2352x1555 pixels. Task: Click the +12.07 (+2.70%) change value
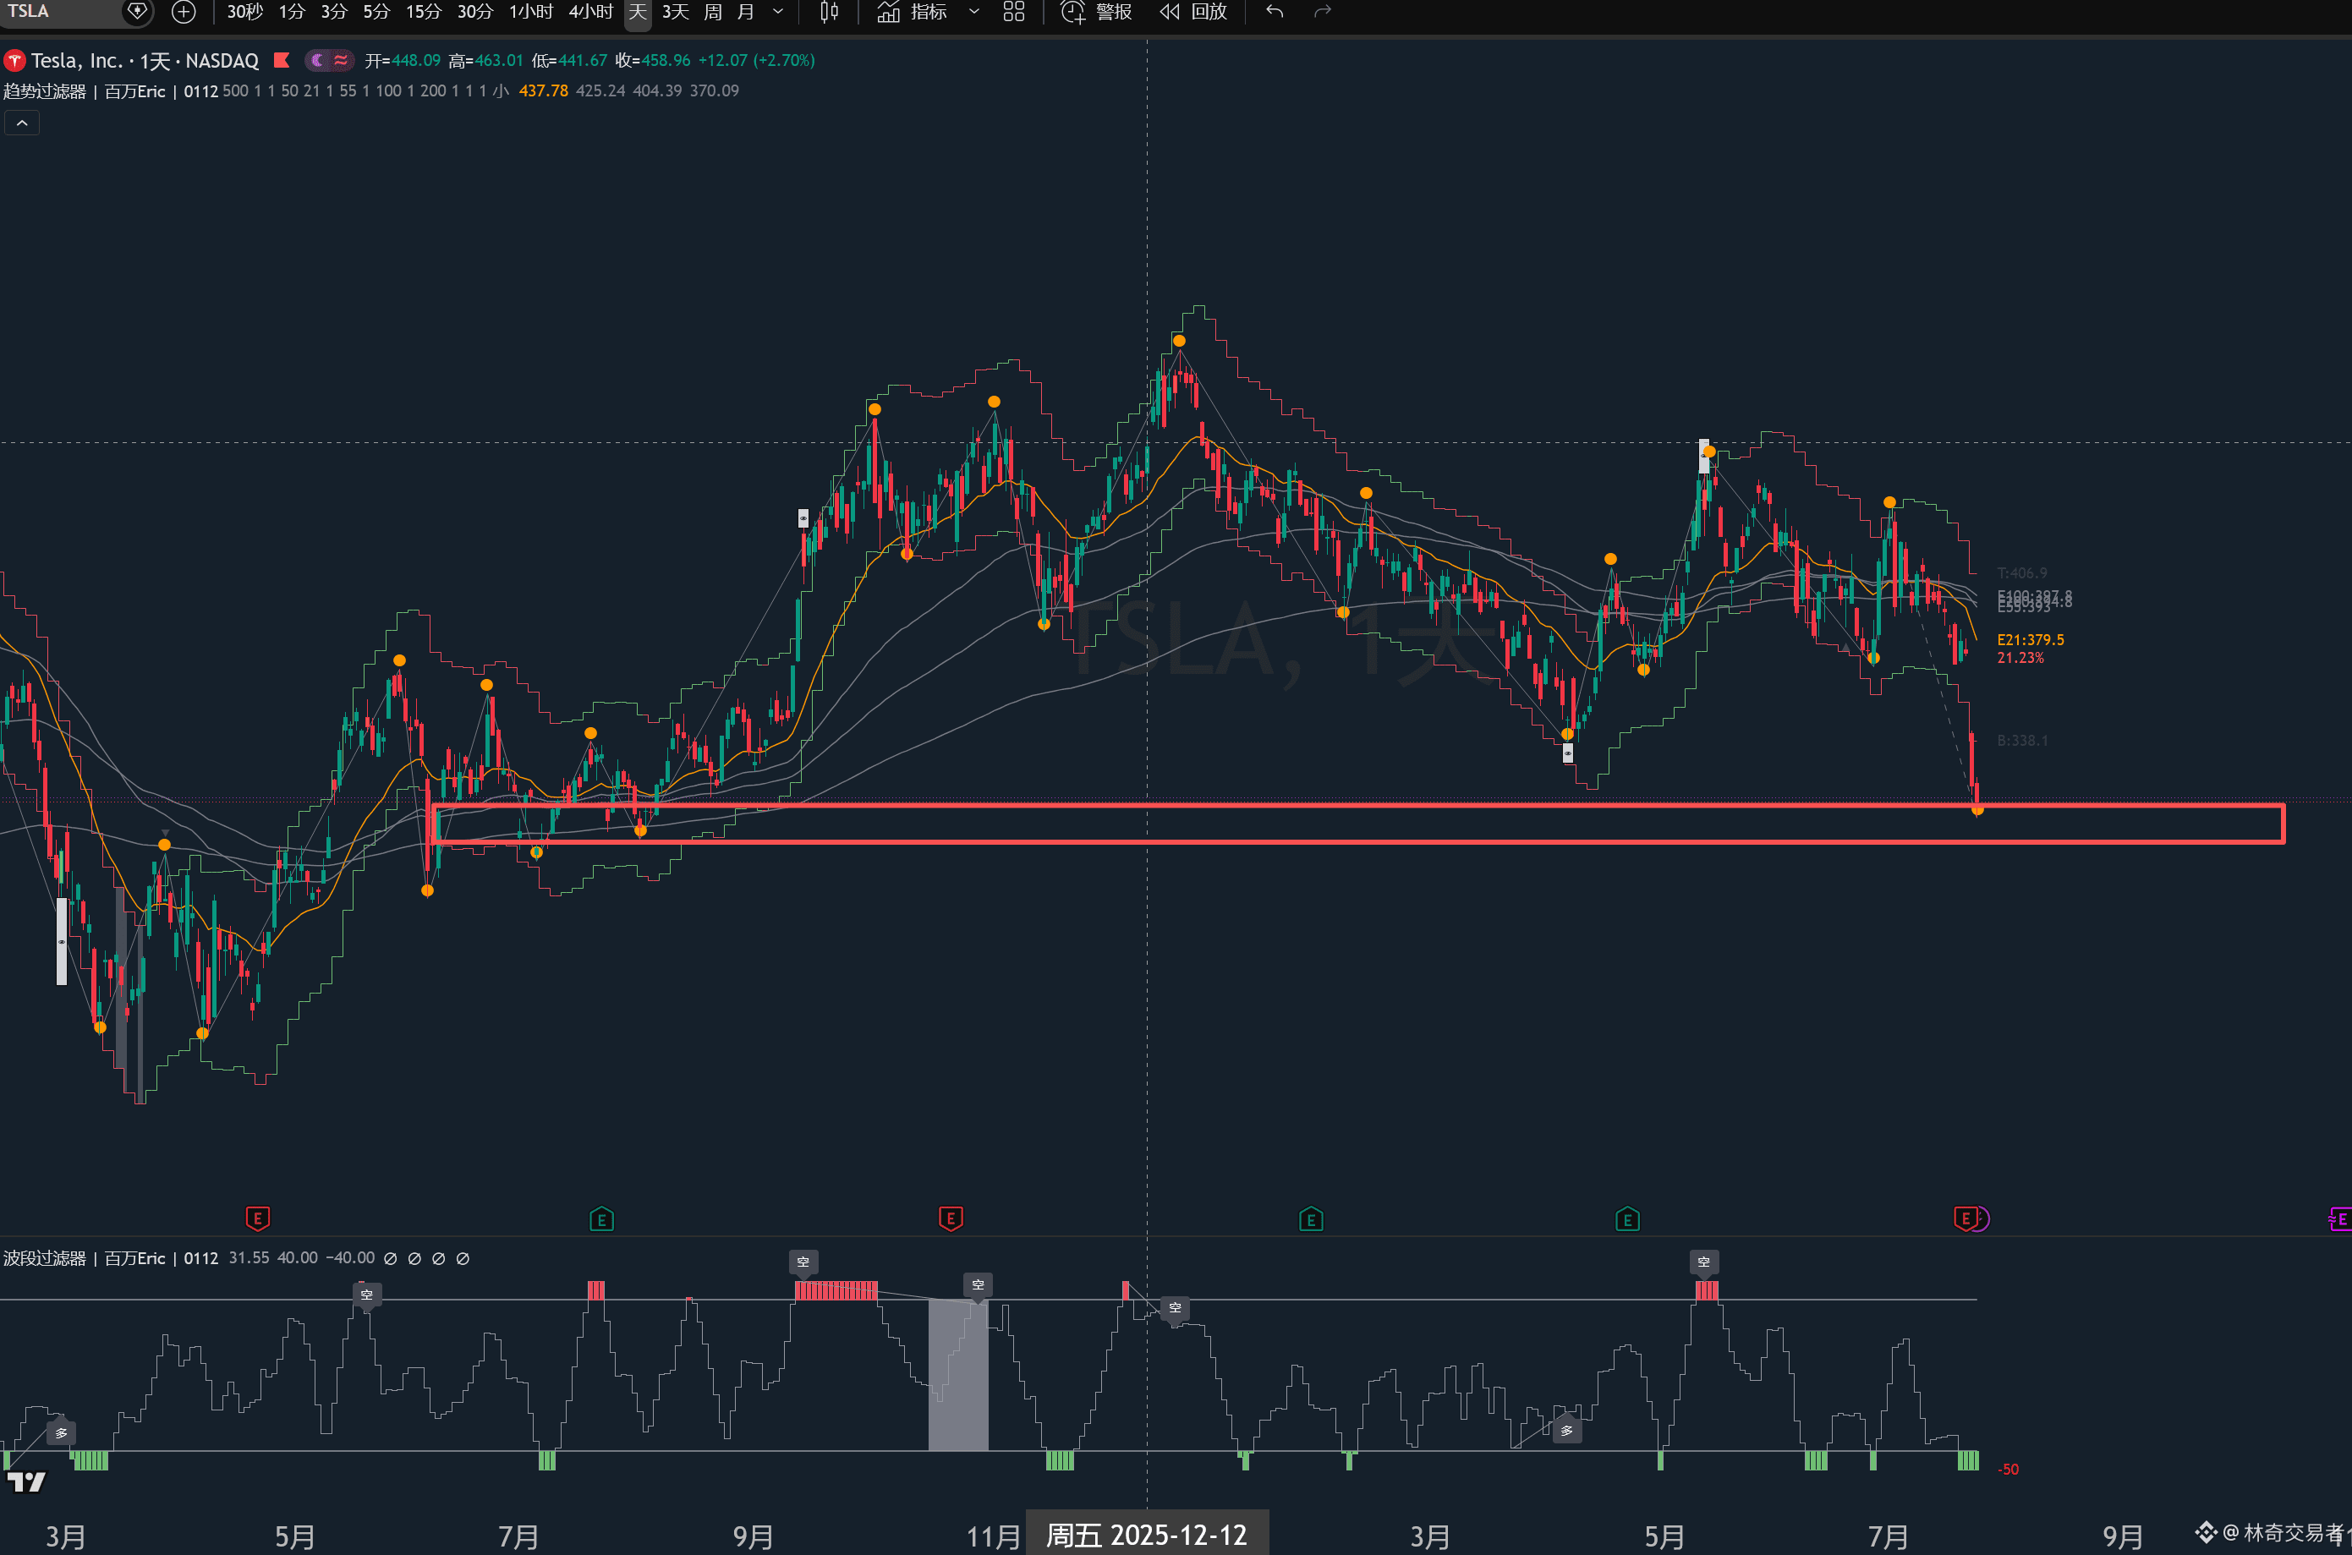coord(757,61)
